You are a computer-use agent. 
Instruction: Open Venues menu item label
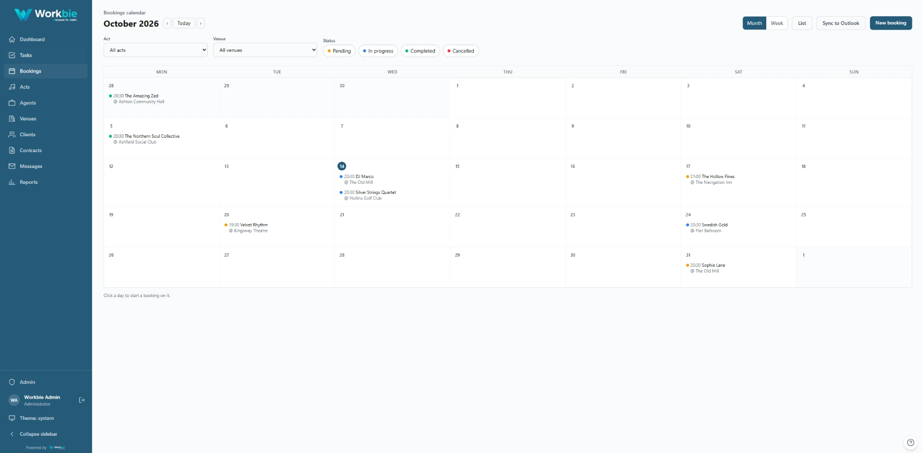(28, 119)
